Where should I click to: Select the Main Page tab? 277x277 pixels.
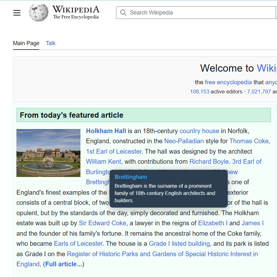(26, 43)
